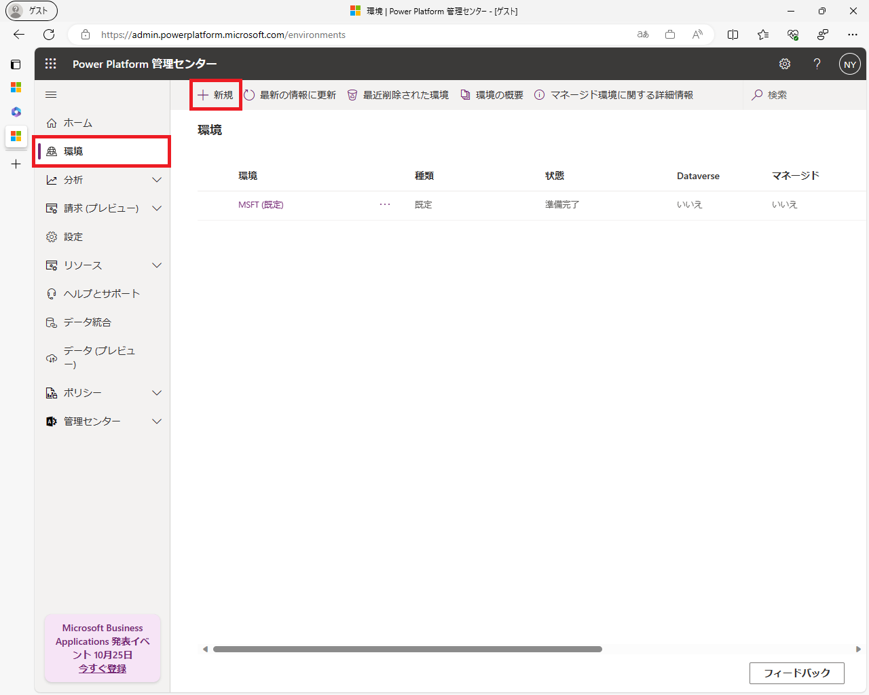Collapse the navigation hamburger menu
The width and height of the screenshot is (869, 695).
pyautogui.click(x=51, y=95)
